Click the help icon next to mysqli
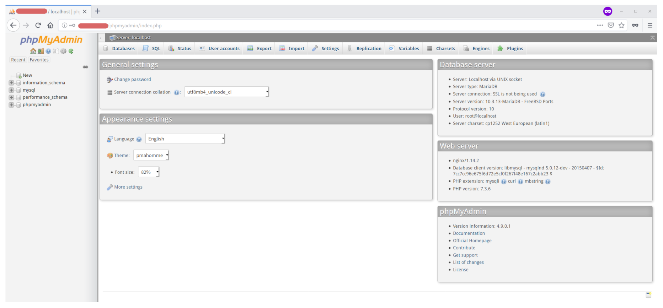The image size is (663, 308). click(504, 182)
